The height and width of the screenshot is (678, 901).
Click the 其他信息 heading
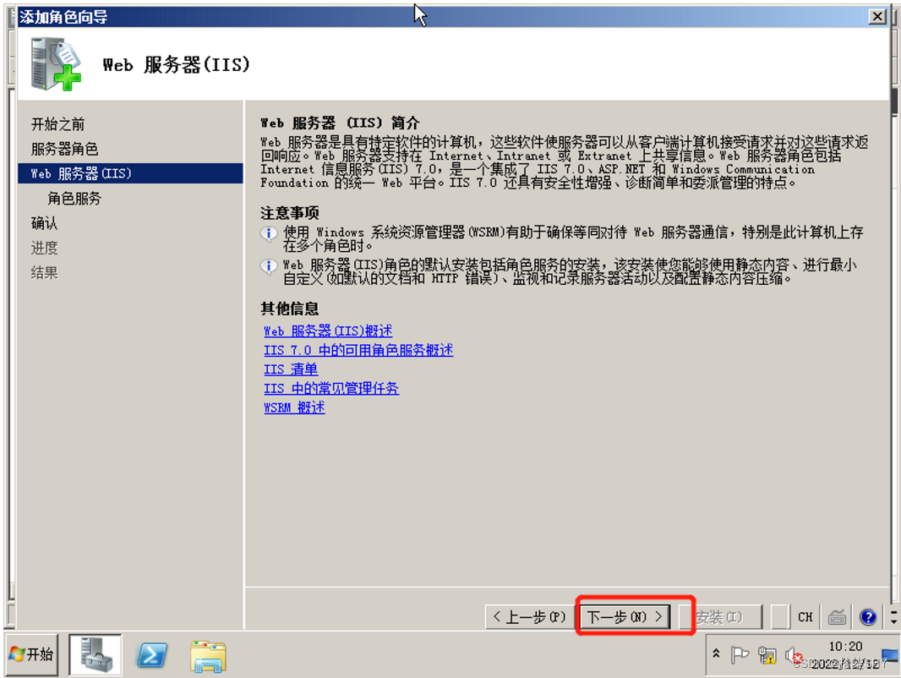point(290,309)
